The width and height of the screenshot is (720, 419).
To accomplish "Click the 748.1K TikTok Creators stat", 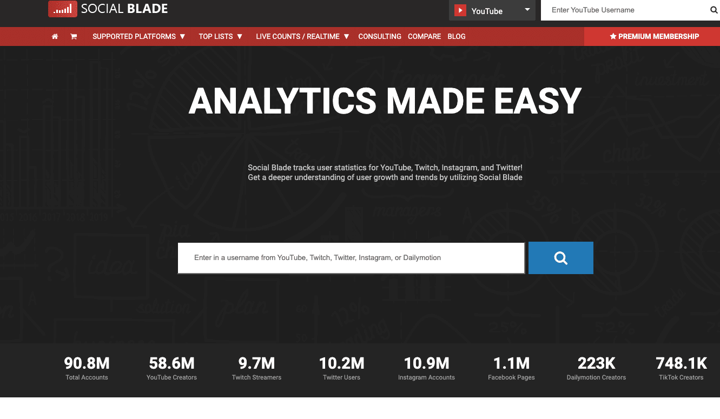I will point(681,369).
